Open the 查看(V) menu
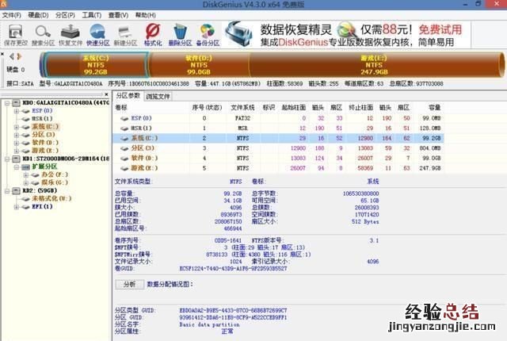This screenshot has width=507, height=341. 118,15
